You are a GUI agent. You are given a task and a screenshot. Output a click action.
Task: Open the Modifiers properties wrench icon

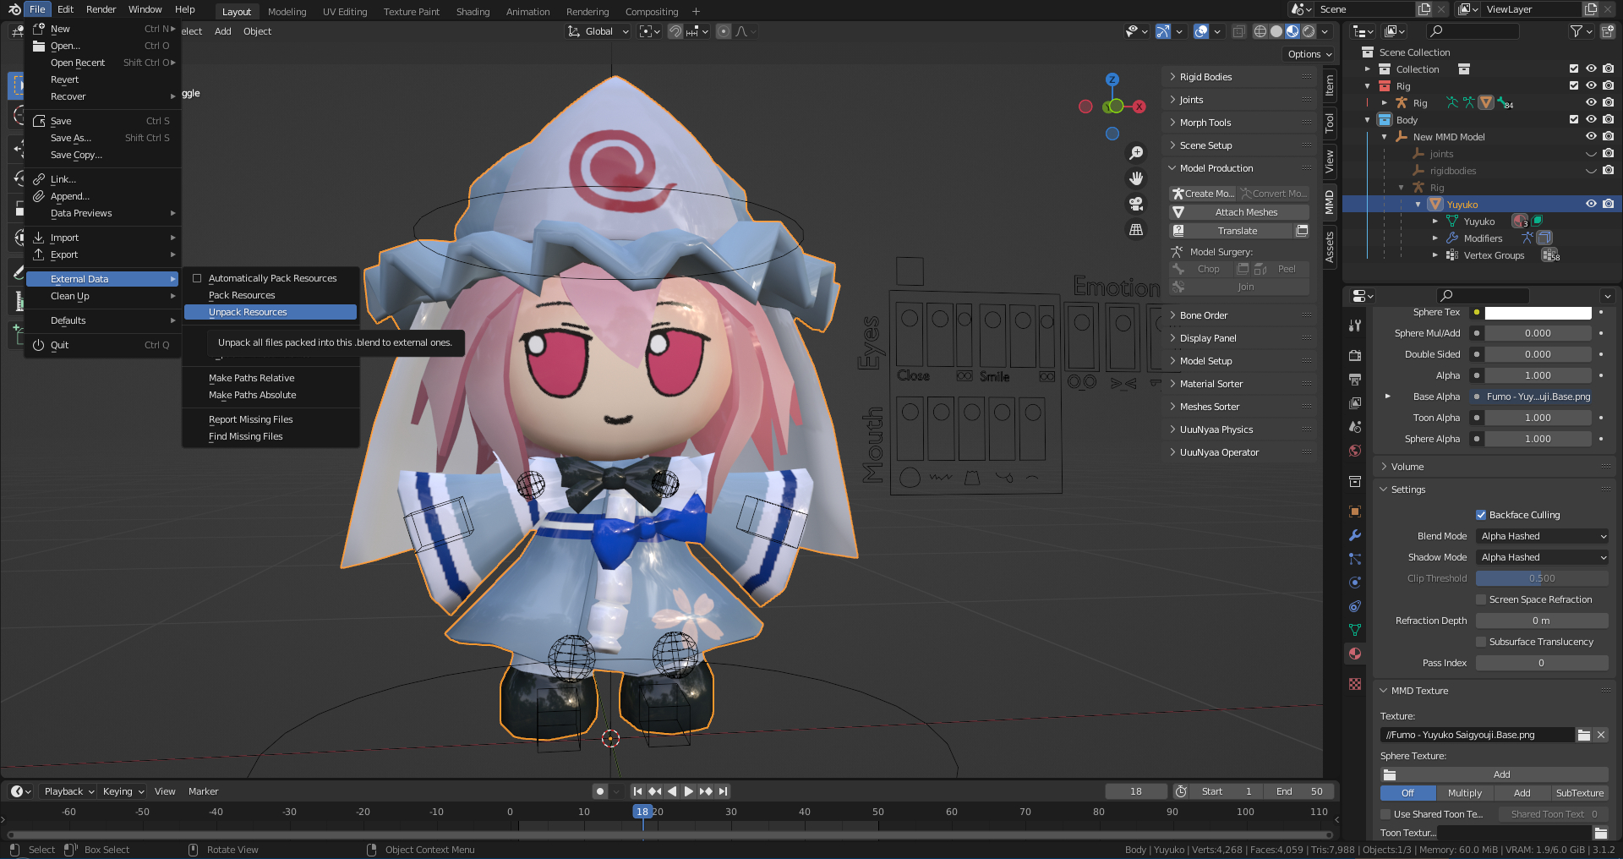(1355, 535)
